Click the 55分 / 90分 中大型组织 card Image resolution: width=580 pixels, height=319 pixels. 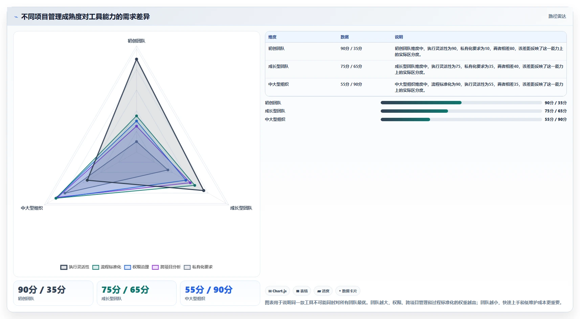pos(220,293)
